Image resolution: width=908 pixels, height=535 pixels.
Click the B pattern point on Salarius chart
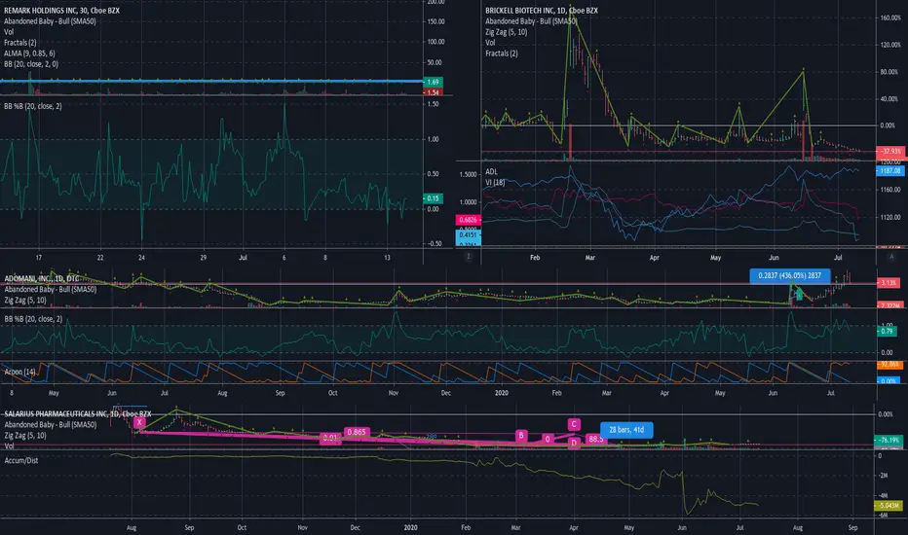point(521,436)
